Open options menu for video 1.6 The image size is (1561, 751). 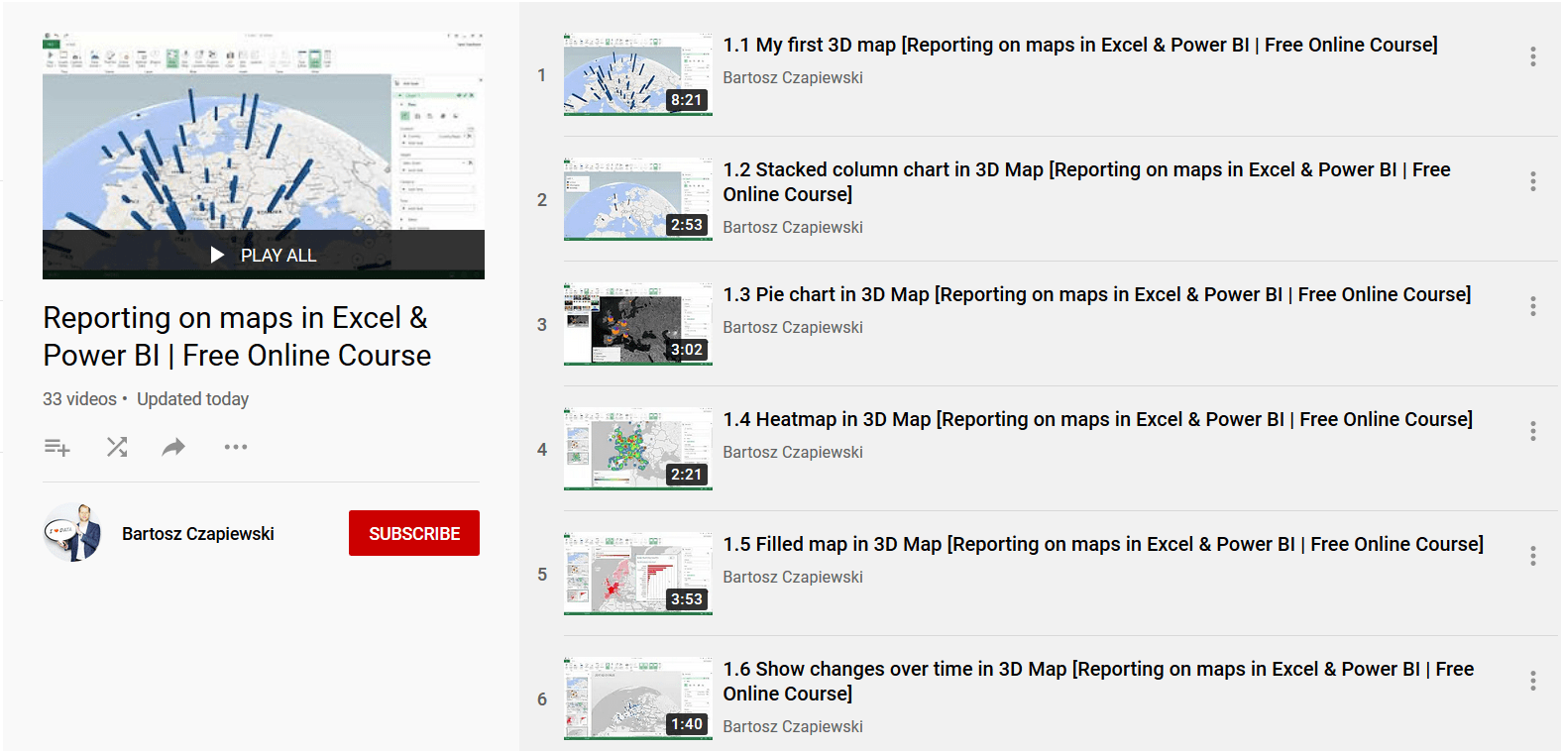(x=1532, y=681)
